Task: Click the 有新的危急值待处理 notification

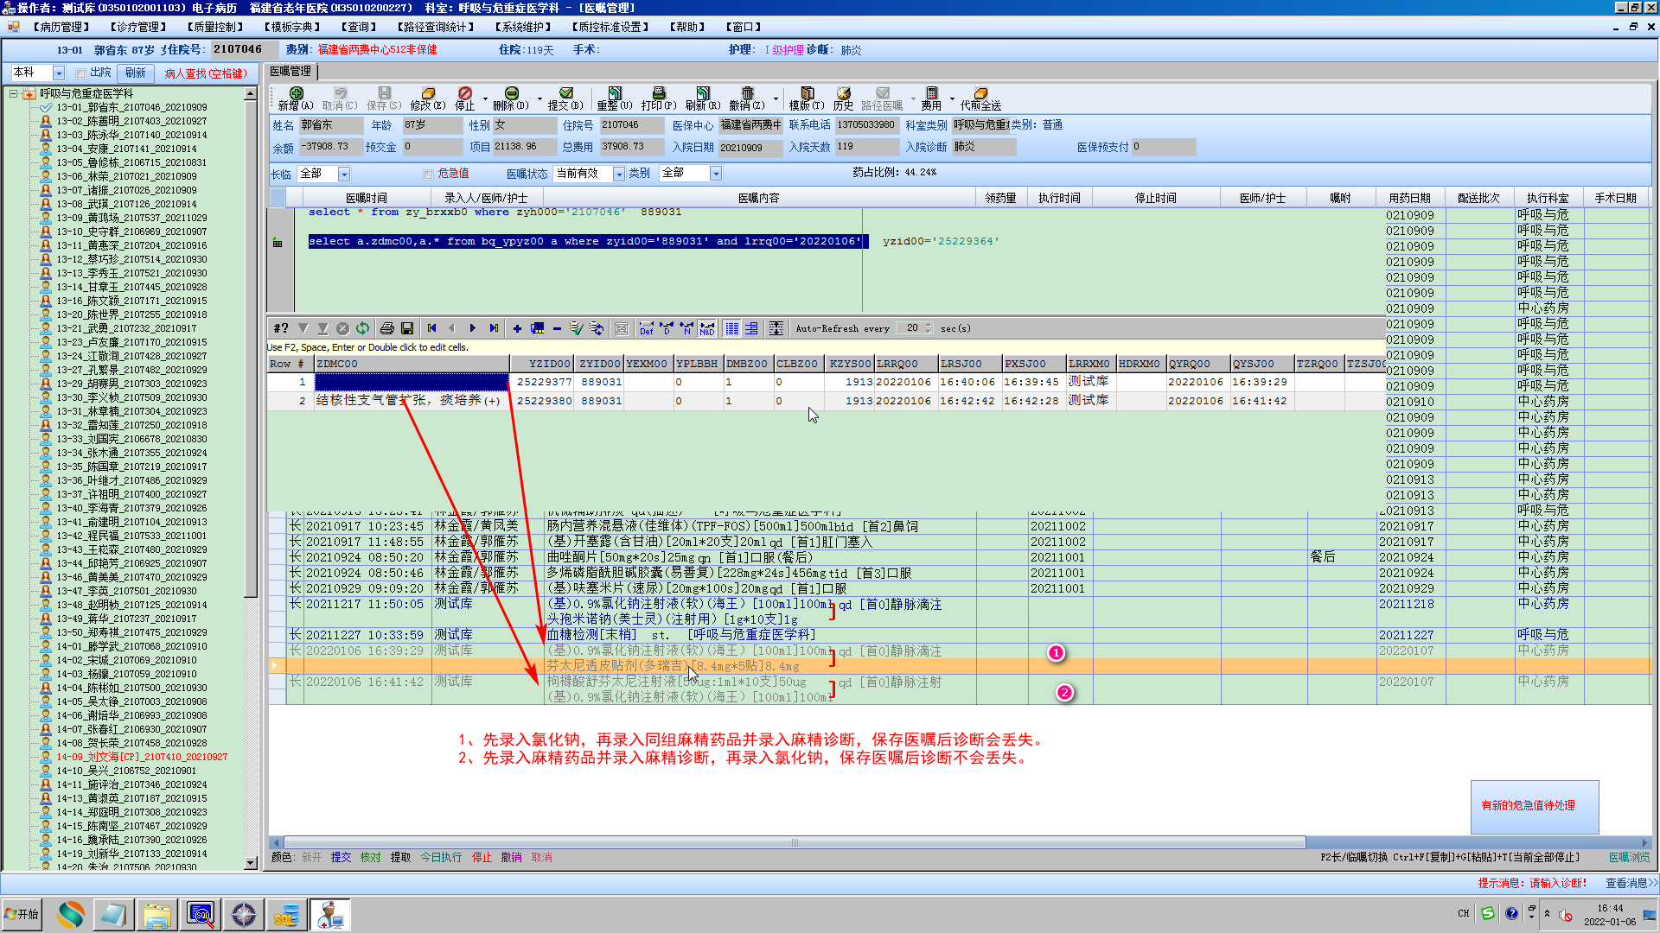Action: pos(1528,805)
